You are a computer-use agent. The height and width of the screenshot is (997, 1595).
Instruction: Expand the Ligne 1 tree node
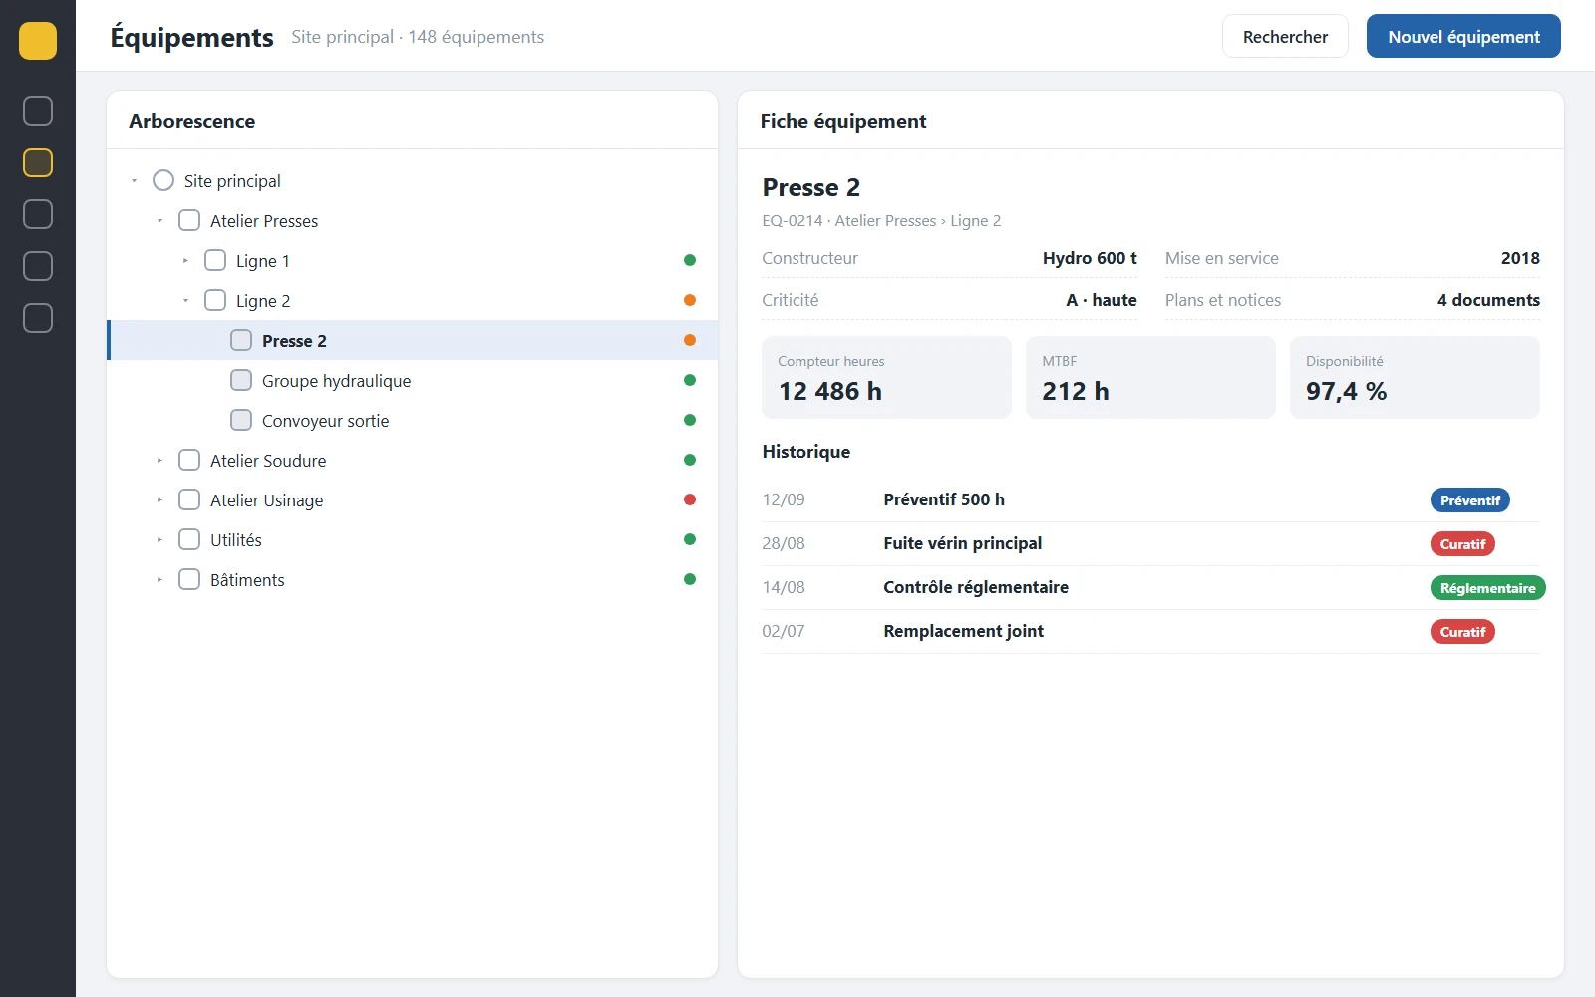coord(185,260)
